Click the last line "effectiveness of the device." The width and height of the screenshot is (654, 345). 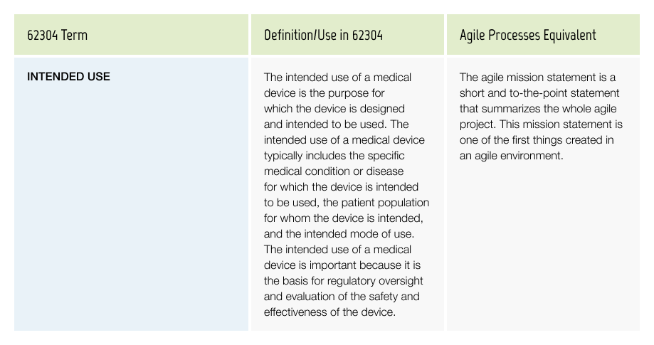[x=329, y=312]
